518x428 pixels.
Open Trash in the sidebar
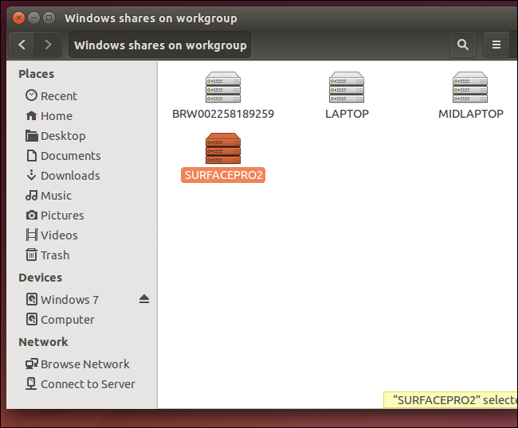click(x=54, y=255)
